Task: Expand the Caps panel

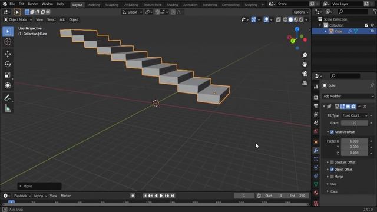Action: 328,191
